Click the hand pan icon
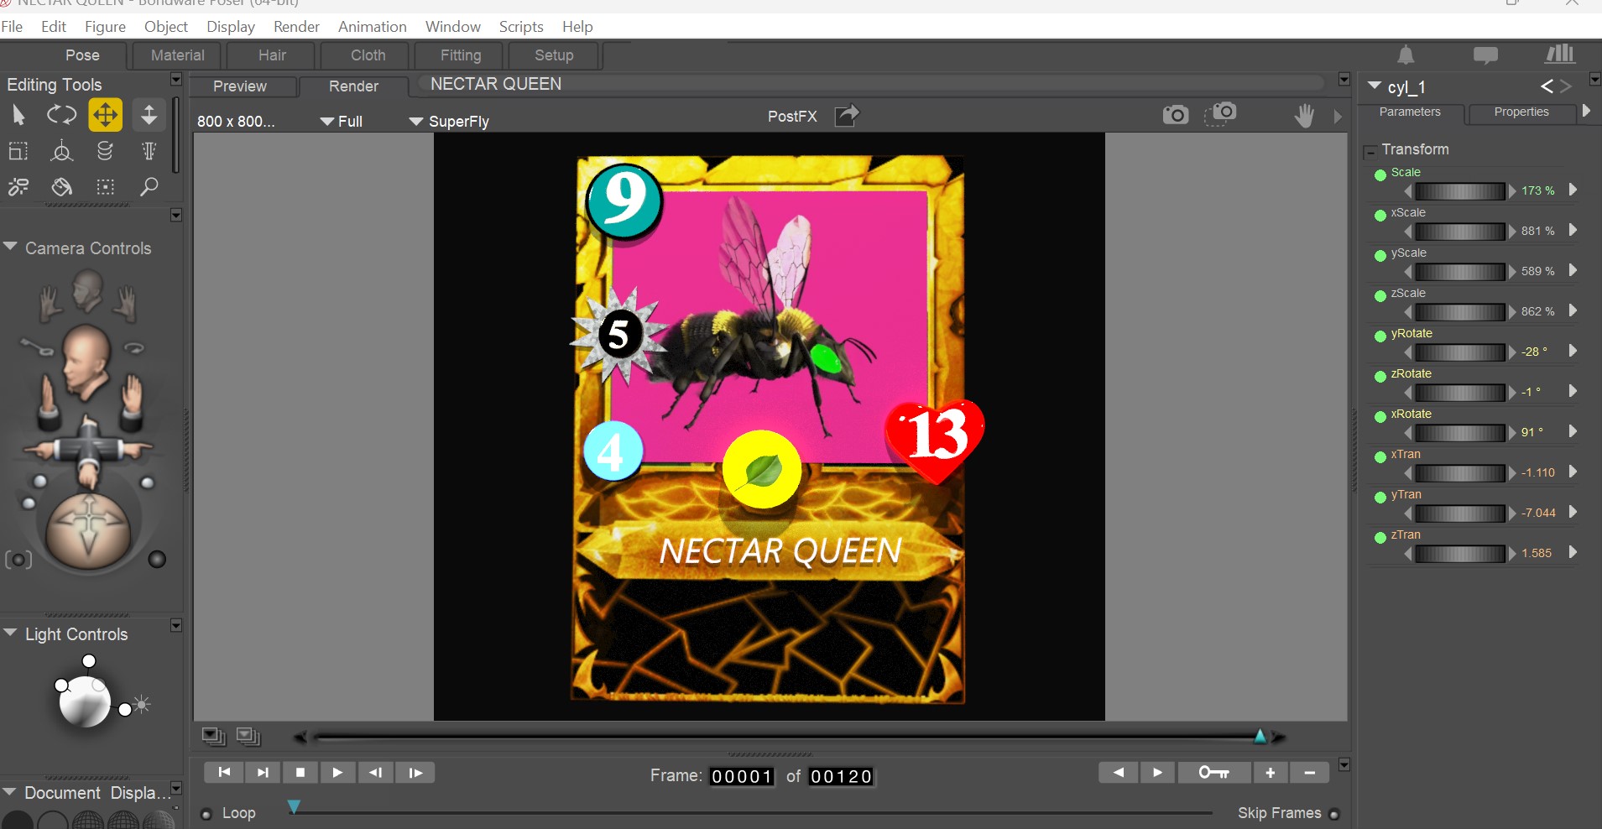1602x829 pixels. click(1304, 116)
